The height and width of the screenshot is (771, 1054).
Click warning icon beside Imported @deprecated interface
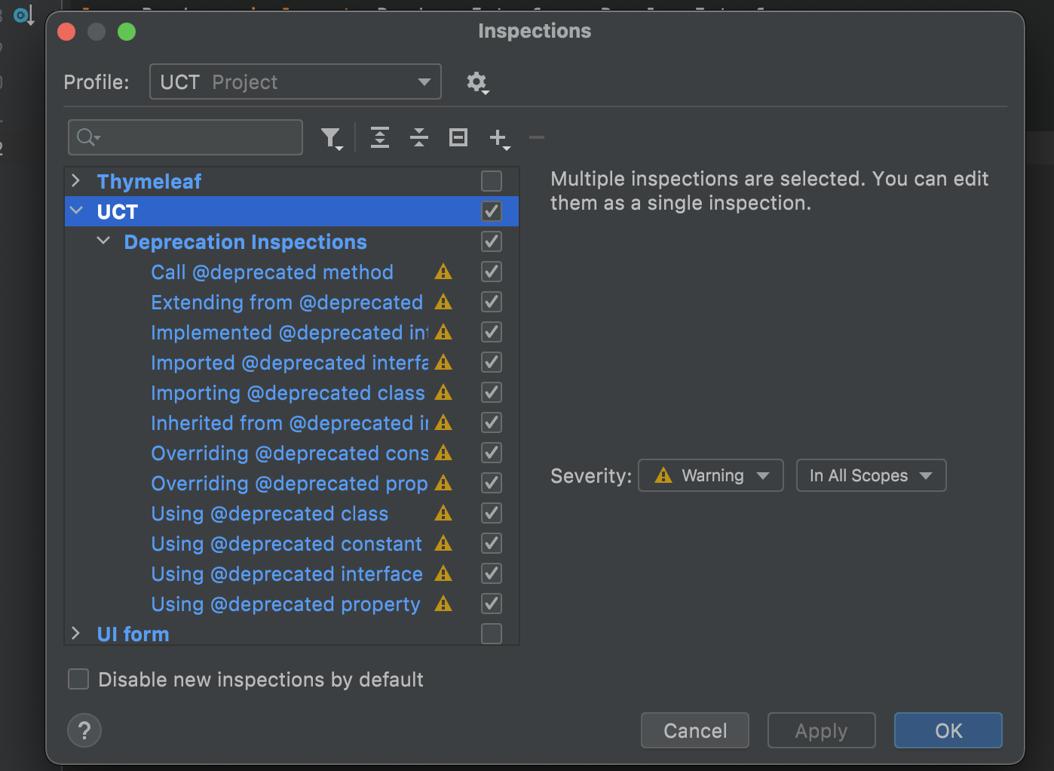443,362
